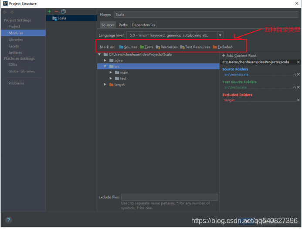Open the Dependencies tab
Viewport: 302px width, 229px height.
pos(143,25)
